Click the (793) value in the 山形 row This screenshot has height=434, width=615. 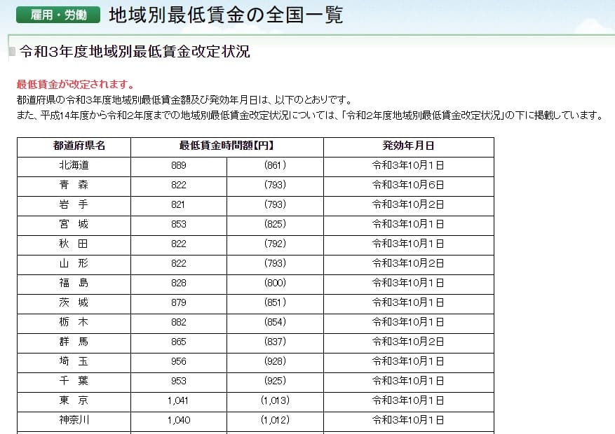click(x=275, y=263)
